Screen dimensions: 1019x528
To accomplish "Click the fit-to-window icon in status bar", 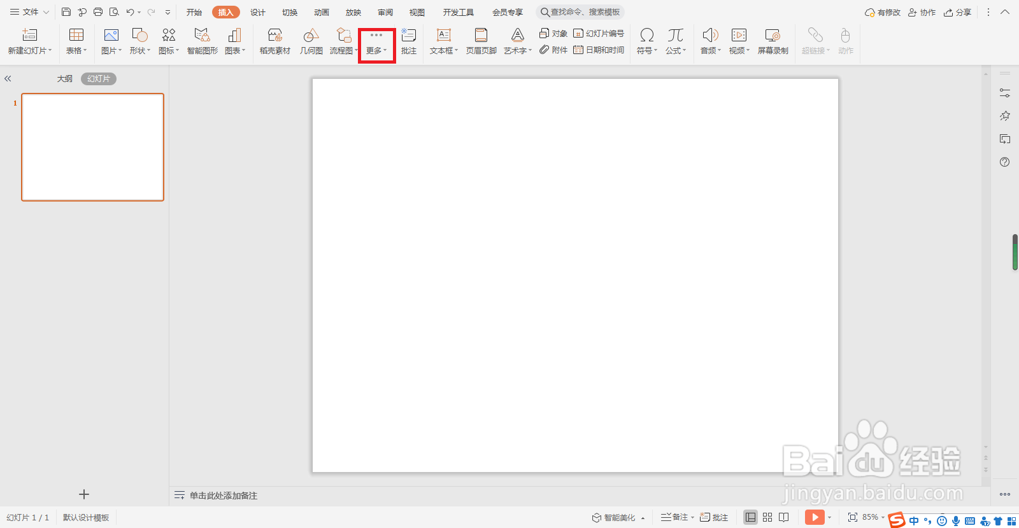I will pyautogui.click(x=853, y=517).
